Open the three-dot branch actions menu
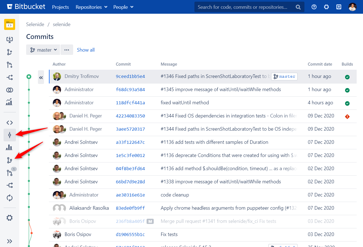Viewport: 363px width, 247px height. coord(67,50)
